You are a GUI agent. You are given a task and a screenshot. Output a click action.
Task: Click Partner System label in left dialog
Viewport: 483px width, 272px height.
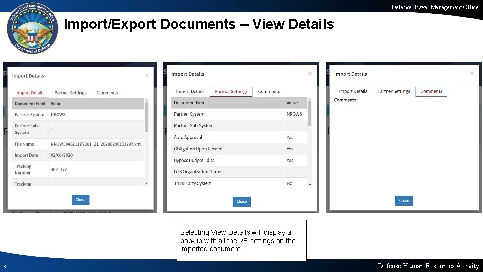click(x=29, y=114)
